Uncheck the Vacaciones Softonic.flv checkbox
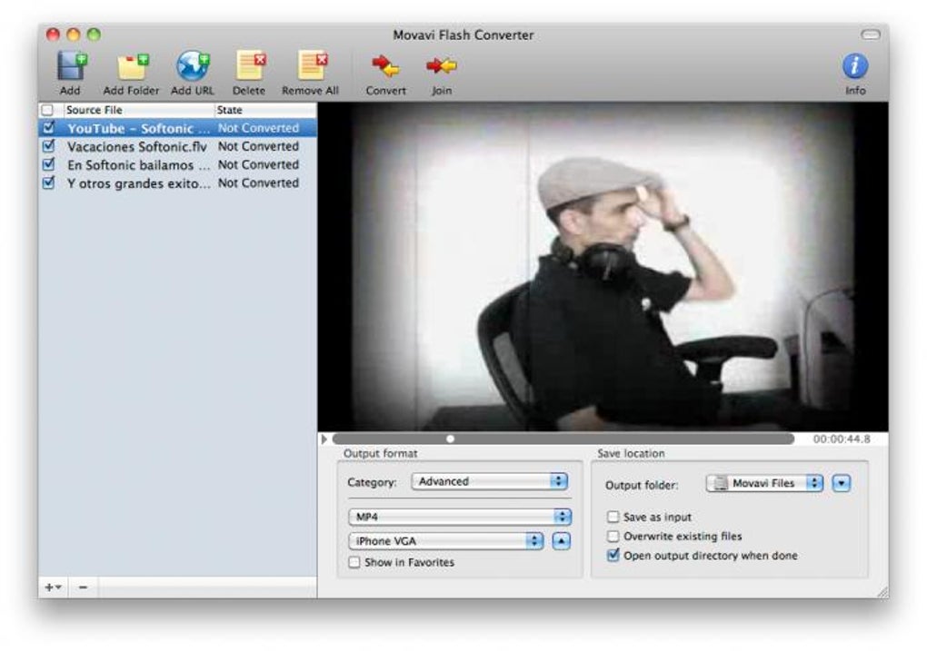The image size is (927, 651). point(48,146)
